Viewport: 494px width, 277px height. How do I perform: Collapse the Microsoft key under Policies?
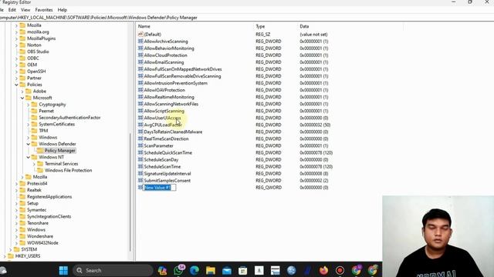point(22,98)
